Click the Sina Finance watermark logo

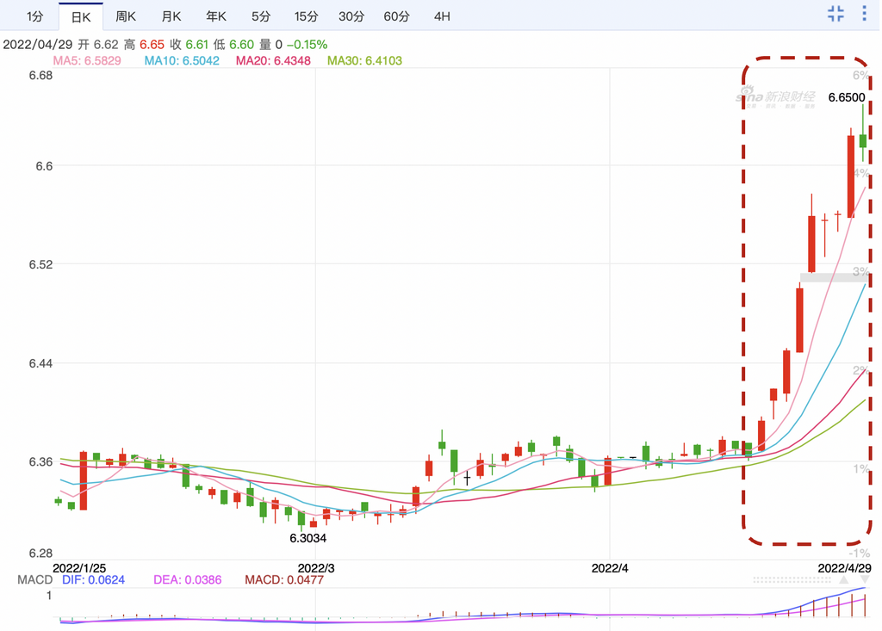[x=774, y=97]
